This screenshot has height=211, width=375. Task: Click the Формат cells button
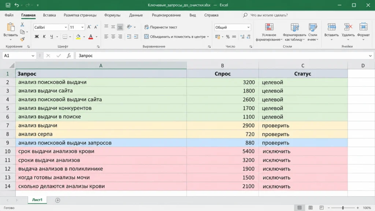coord(363,32)
